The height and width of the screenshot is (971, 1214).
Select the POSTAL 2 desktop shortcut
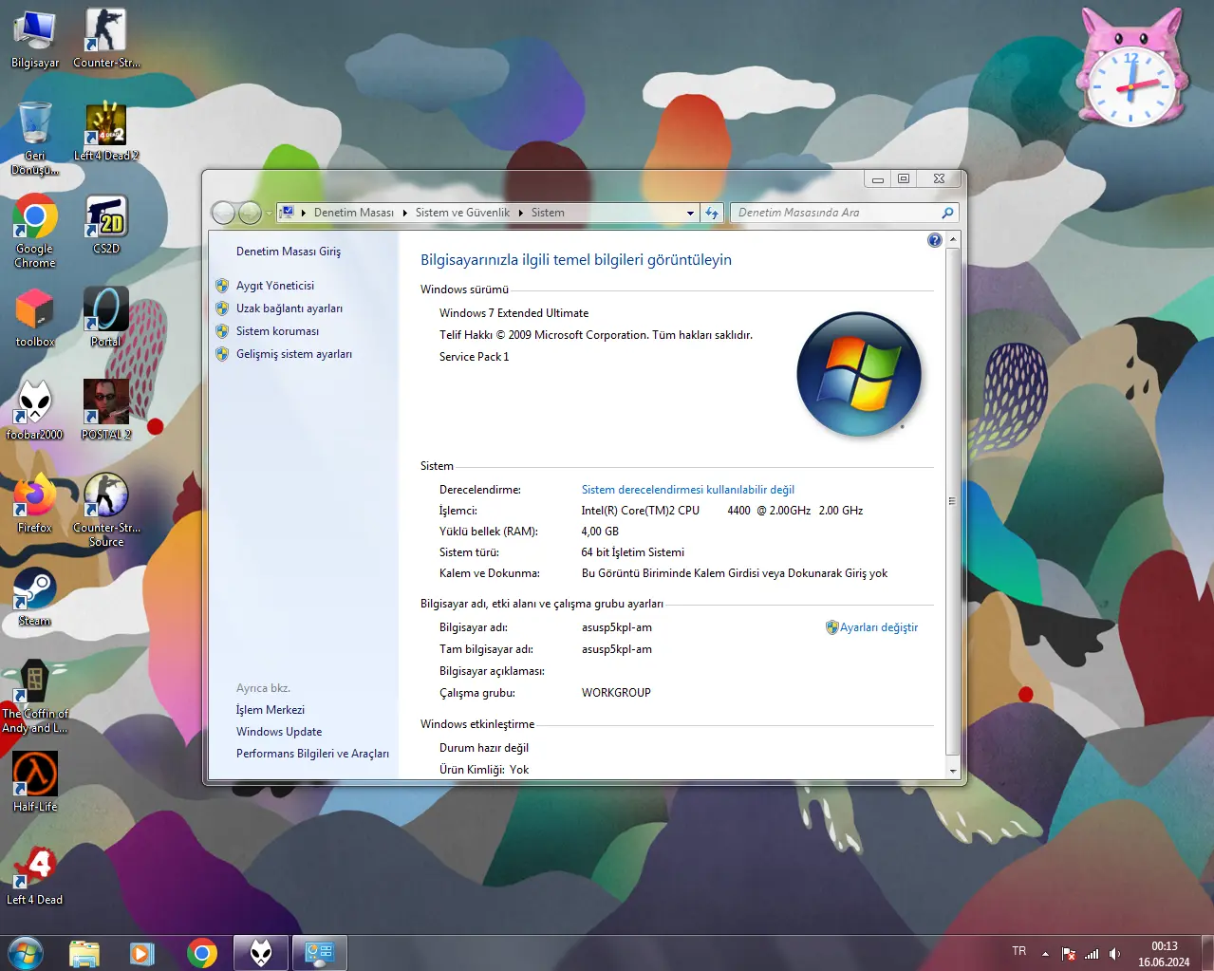(x=106, y=410)
